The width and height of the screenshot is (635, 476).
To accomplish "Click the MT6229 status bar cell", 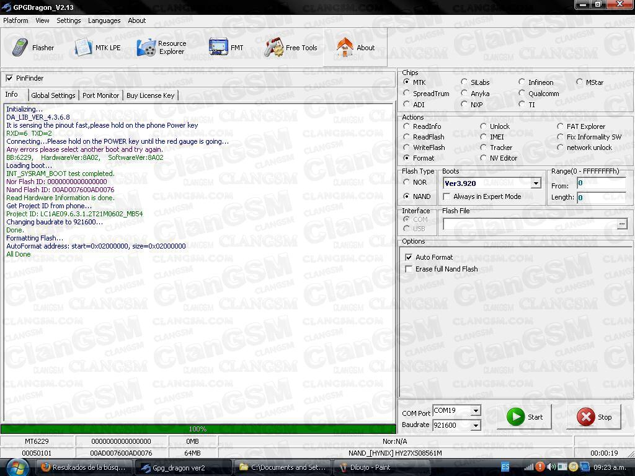I will coord(37,441).
